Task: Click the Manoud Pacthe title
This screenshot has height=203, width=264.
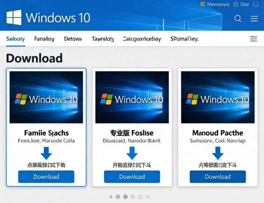Action: tap(218, 133)
